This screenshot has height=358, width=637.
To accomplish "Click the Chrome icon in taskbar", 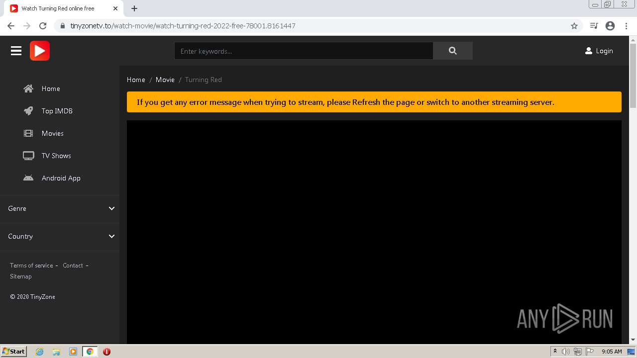I will point(90,352).
